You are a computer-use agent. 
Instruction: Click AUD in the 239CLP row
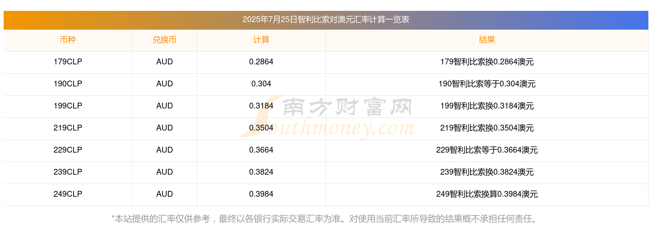pyautogui.click(x=164, y=172)
